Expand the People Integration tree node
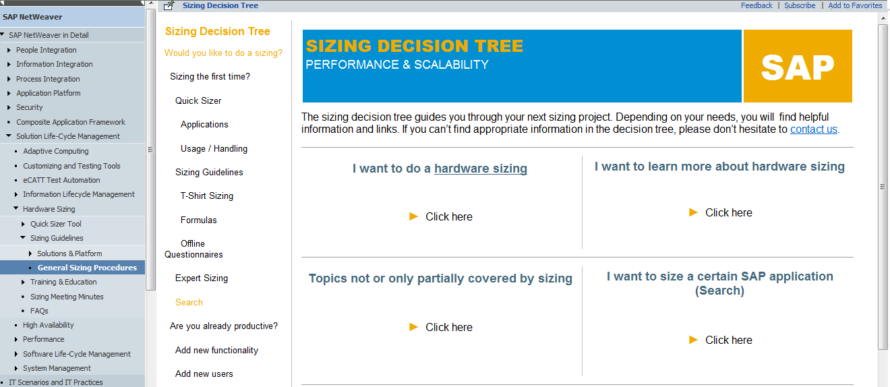The width and height of the screenshot is (890, 387). point(9,50)
